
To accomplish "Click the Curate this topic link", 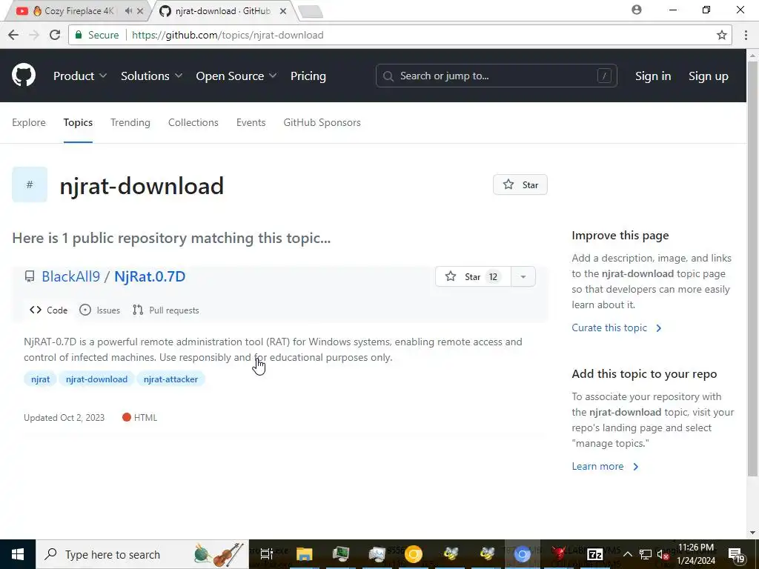I will 616,327.
